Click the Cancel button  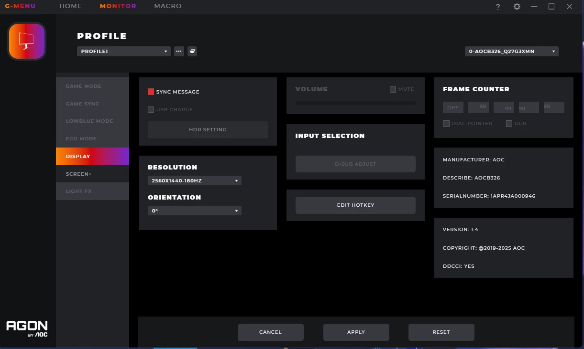(x=270, y=332)
